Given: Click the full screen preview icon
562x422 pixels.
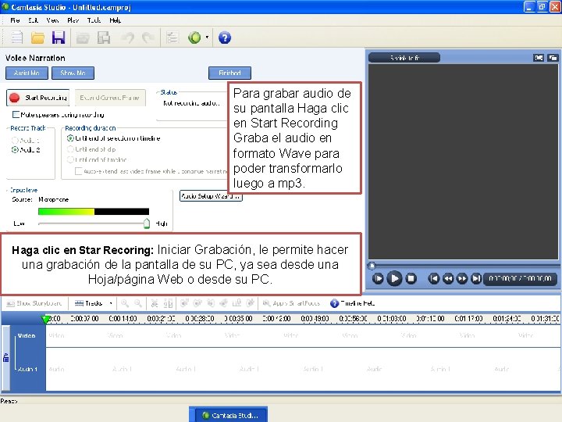Looking at the screenshot, I should (539, 58).
